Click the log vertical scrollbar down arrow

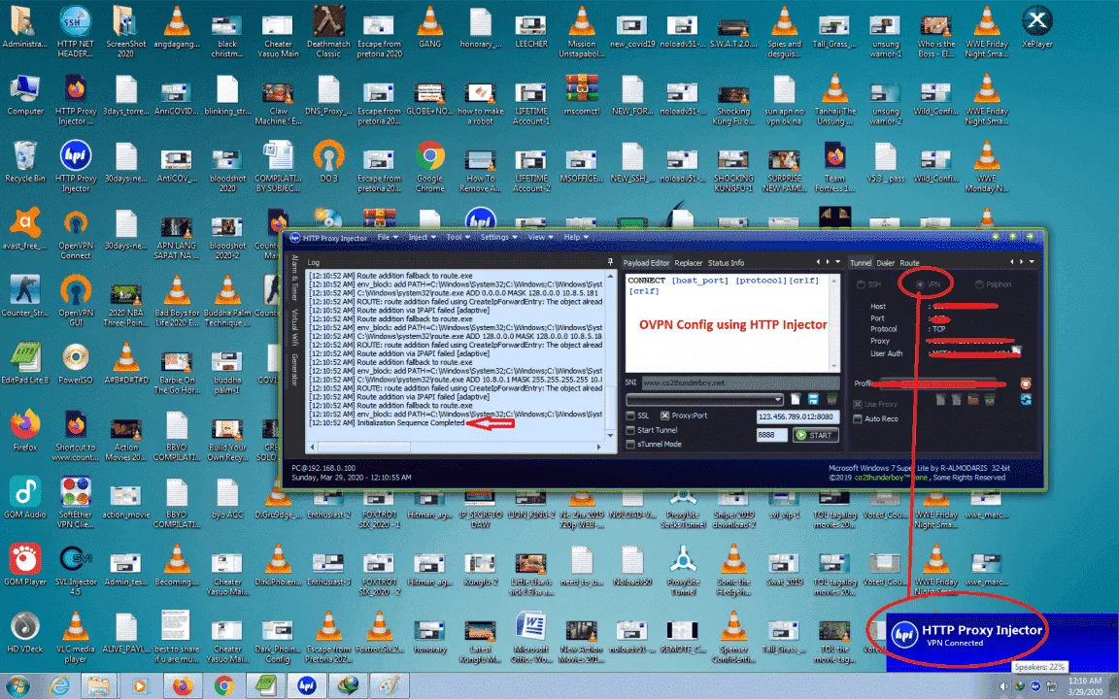(x=610, y=434)
